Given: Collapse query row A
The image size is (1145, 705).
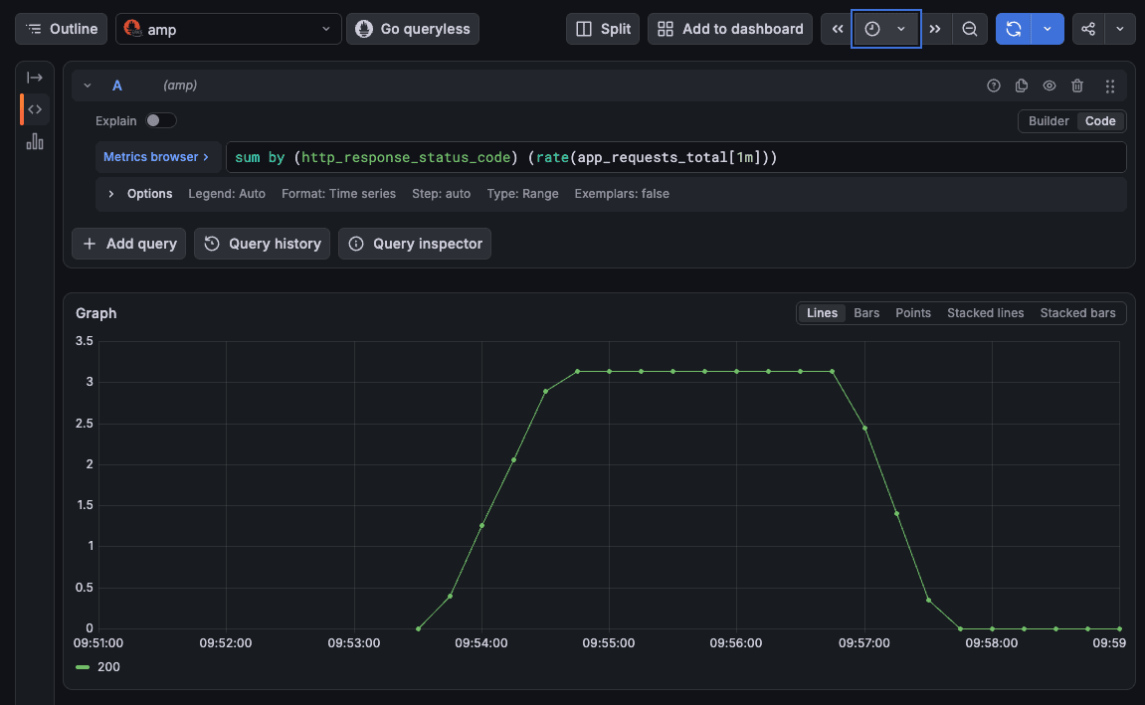Looking at the screenshot, I should (87, 86).
